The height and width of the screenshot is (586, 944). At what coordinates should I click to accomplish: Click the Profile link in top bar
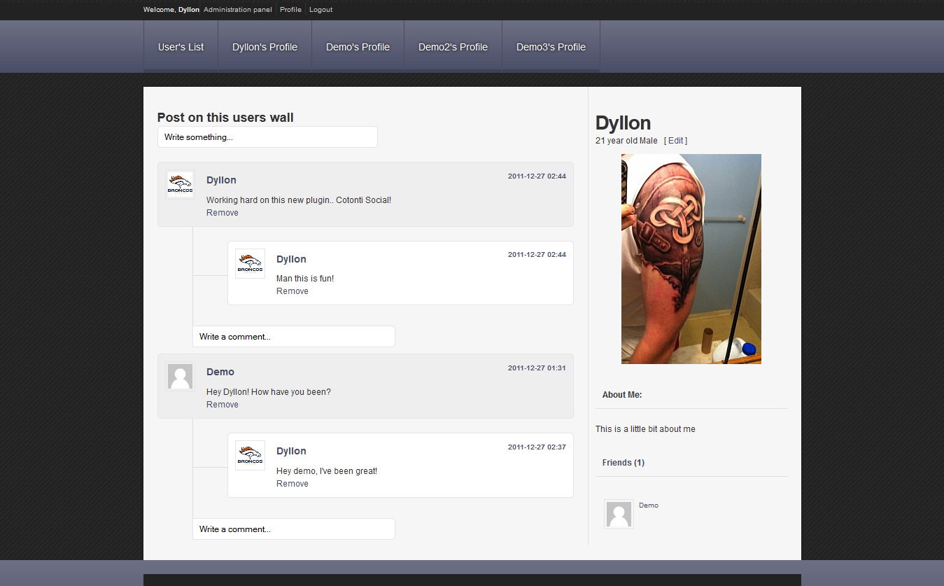[x=290, y=10]
